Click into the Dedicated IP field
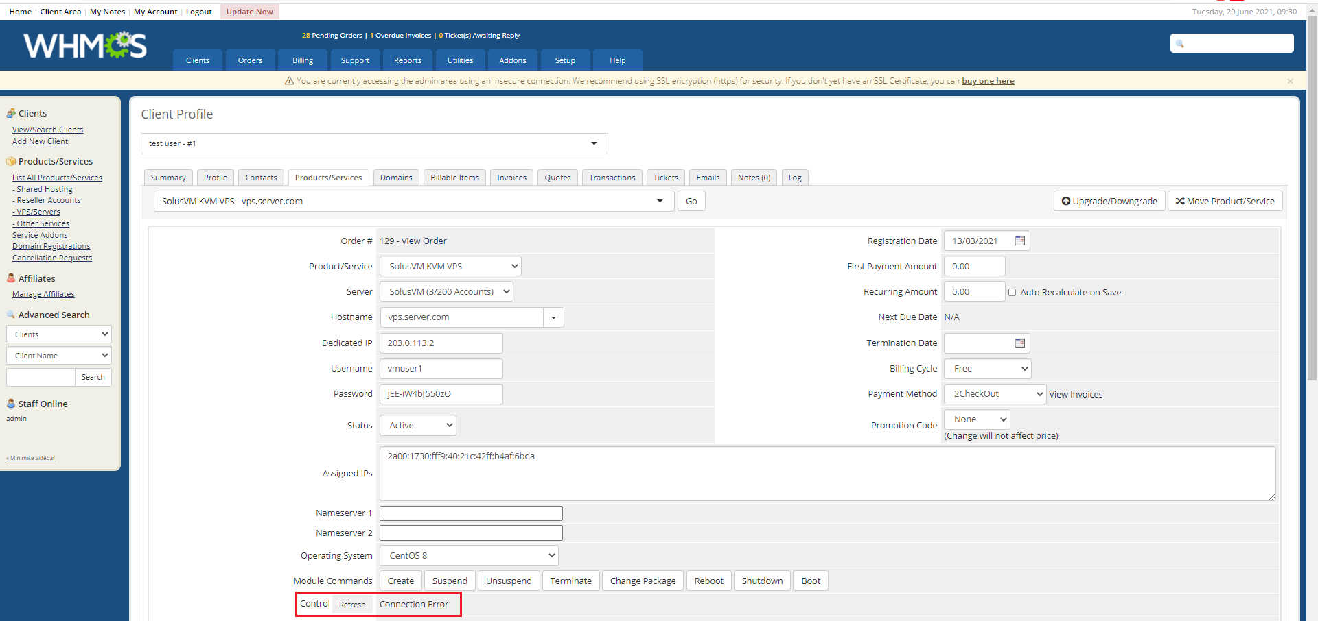The width and height of the screenshot is (1318, 621). pyautogui.click(x=441, y=343)
